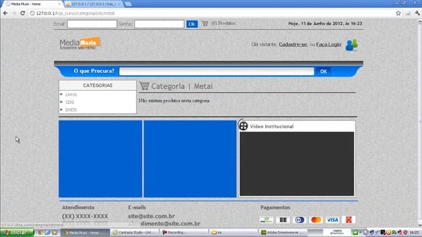Choose the Diners Club payment icon

pyautogui.click(x=299, y=220)
